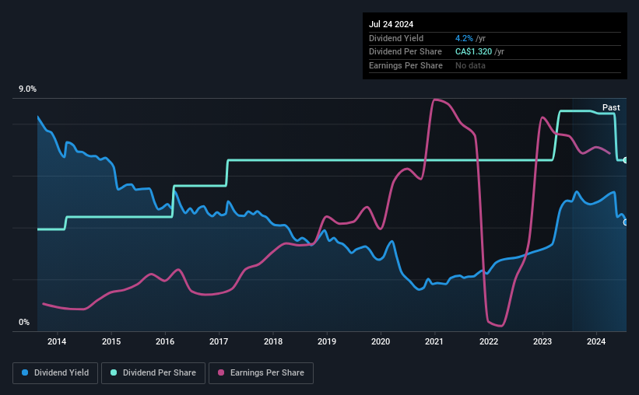Click the 0% y-axis label
Viewport: 639px width, 395px height.
(24, 322)
